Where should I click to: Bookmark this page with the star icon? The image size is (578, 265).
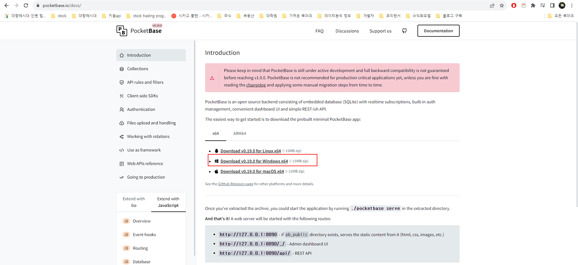(x=502, y=5)
